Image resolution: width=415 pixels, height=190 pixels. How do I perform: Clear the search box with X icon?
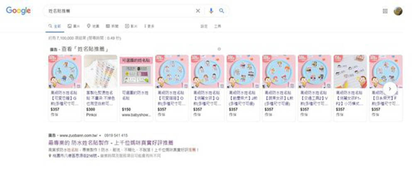click(x=198, y=11)
